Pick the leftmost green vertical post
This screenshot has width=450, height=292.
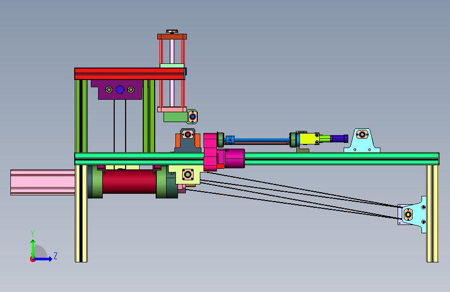[x=81, y=116]
